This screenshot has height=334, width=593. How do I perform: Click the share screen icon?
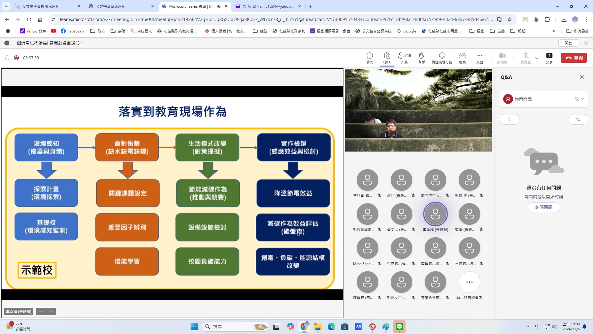tap(549, 58)
